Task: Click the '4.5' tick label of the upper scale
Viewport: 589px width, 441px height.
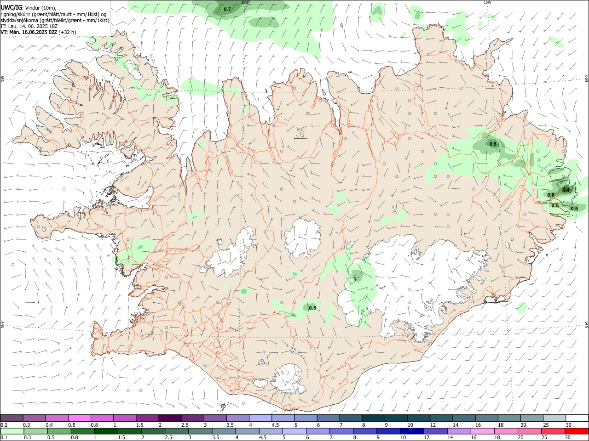Action: (x=275, y=425)
